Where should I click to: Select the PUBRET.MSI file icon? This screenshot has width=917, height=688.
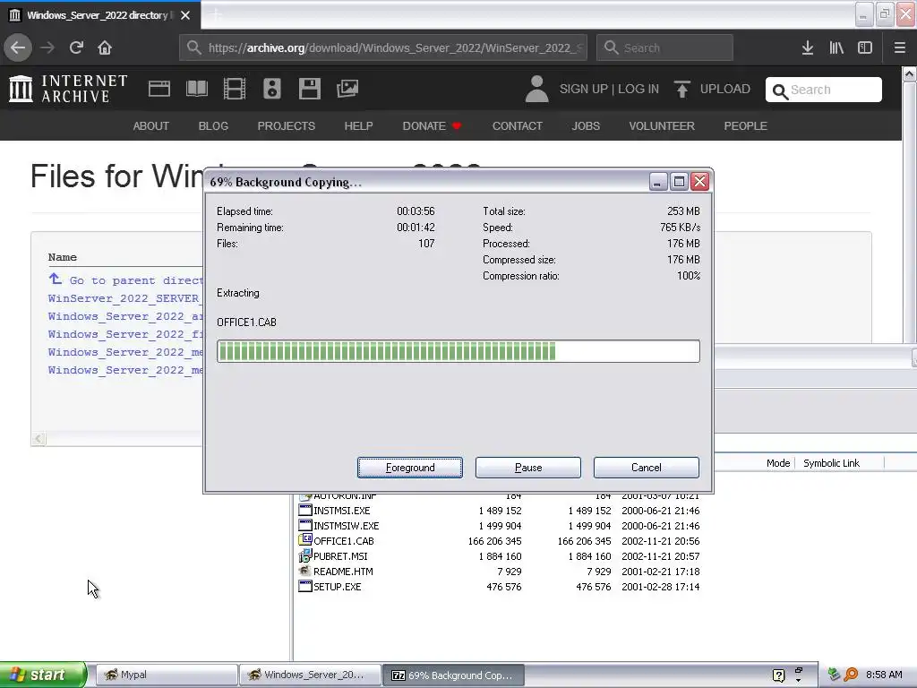click(x=305, y=555)
